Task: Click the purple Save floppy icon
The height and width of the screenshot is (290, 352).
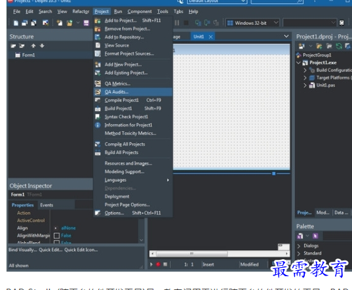Action: tap(87, 23)
